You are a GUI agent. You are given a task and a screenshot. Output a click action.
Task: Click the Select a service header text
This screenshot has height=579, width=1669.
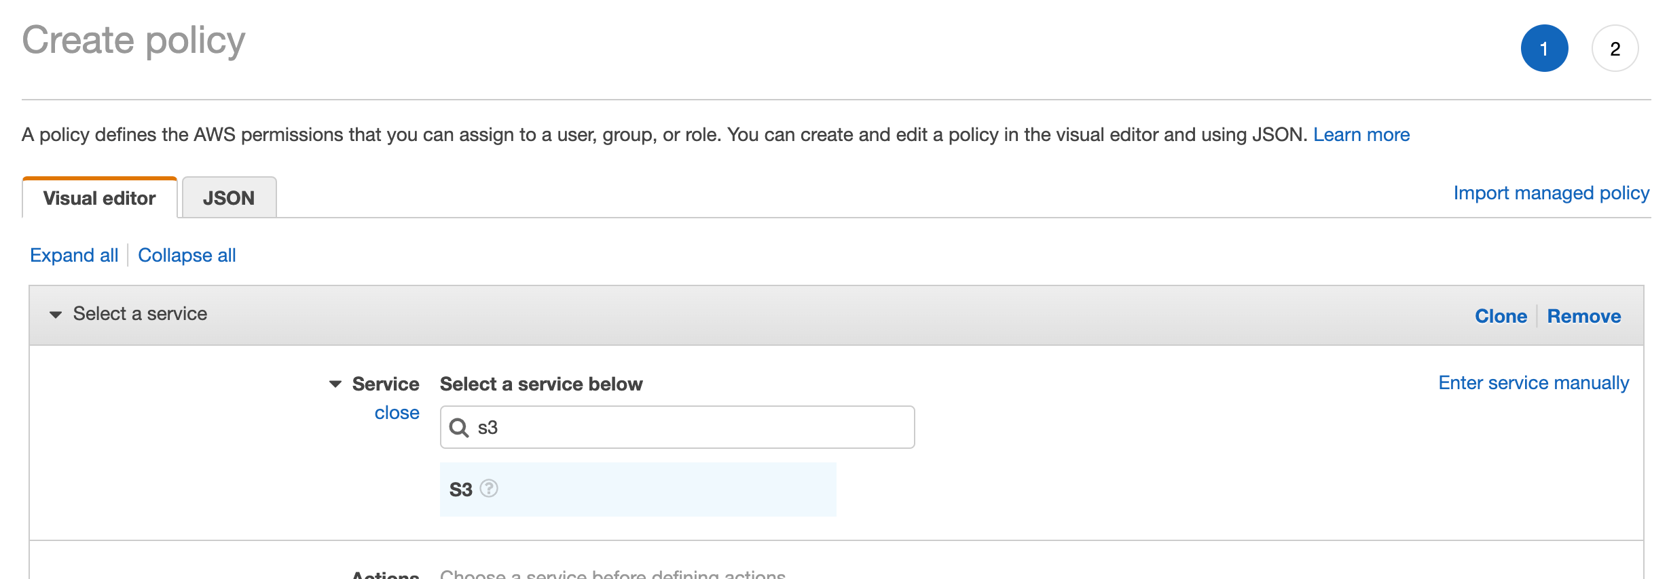[x=140, y=314]
